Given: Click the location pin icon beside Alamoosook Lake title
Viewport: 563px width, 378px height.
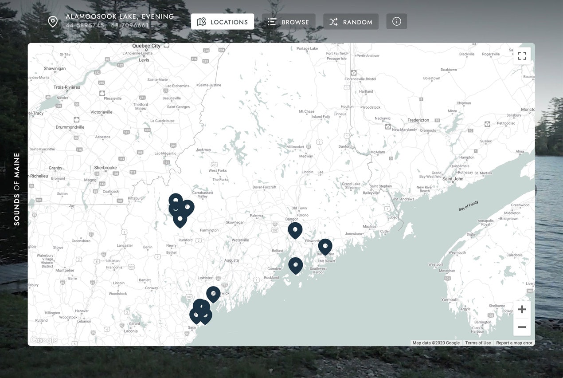Looking at the screenshot, I should pyautogui.click(x=53, y=22).
